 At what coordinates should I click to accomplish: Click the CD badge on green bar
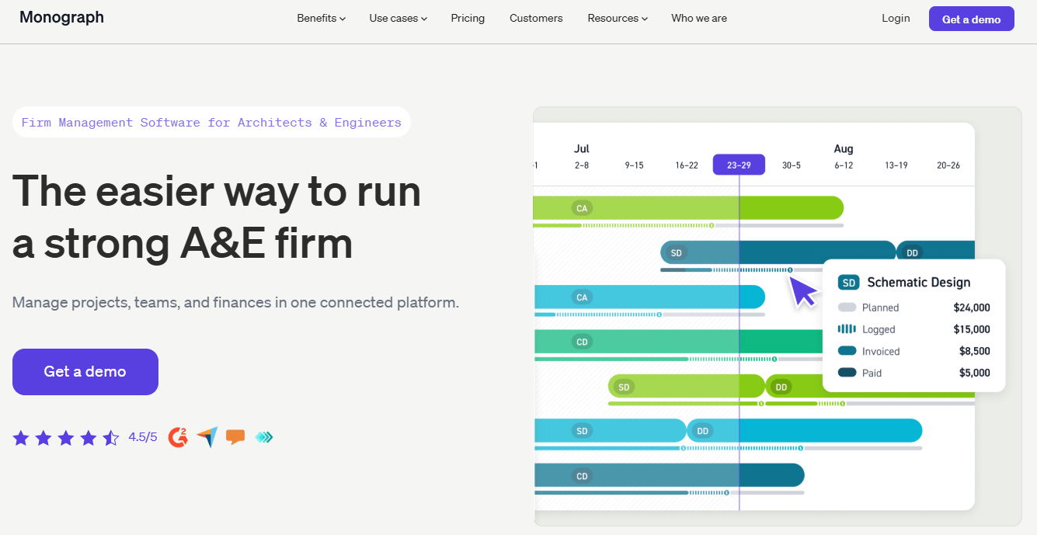(582, 342)
